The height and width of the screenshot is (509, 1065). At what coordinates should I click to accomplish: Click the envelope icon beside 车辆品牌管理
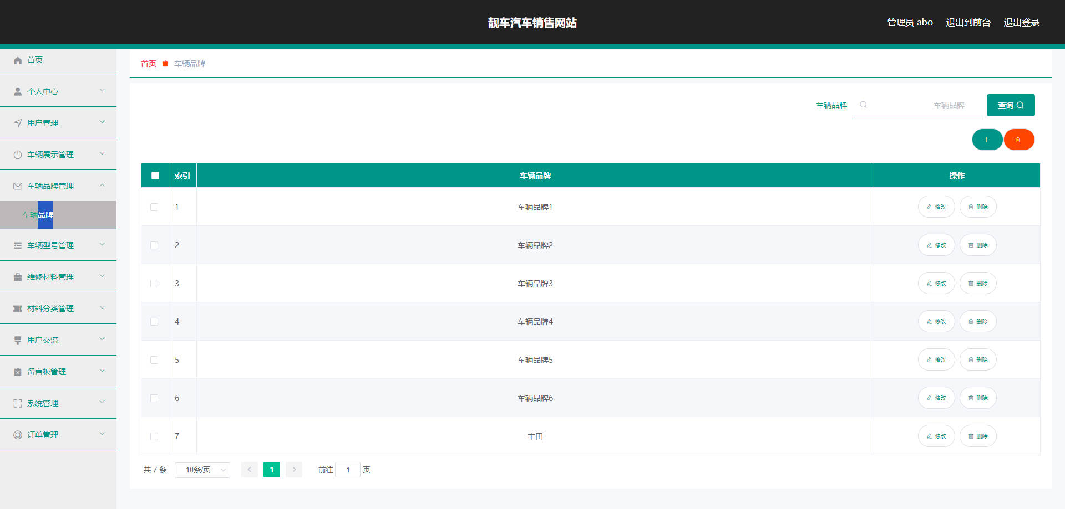click(18, 186)
